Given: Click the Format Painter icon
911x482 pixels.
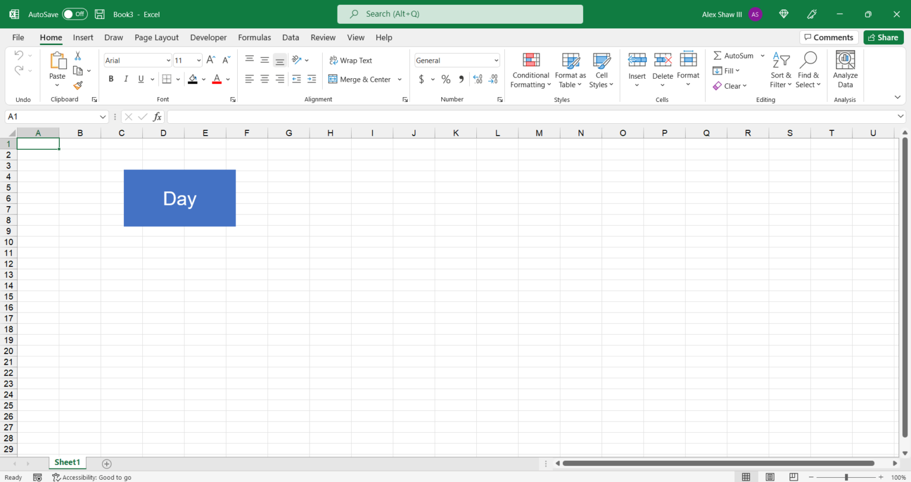Looking at the screenshot, I should (x=78, y=85).
